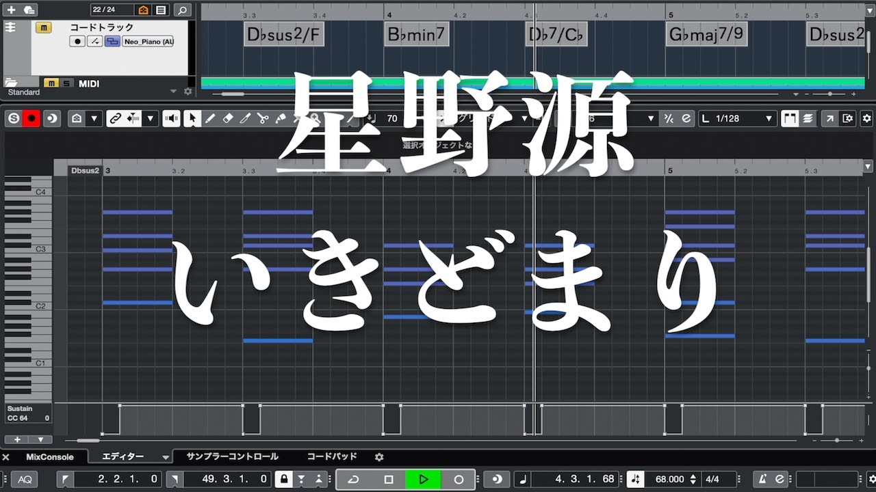The width and height of the screenshot is (876, 492).
Task: Open Sustain controller lane dropdown
Action: click(28, 413)
